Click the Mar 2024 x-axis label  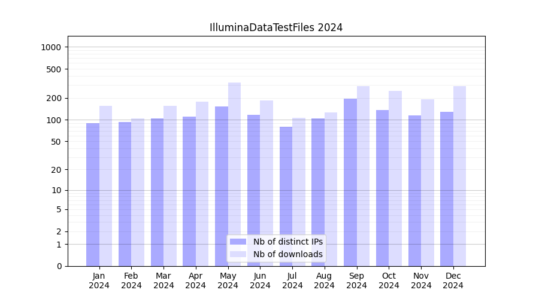click(163, 280)
